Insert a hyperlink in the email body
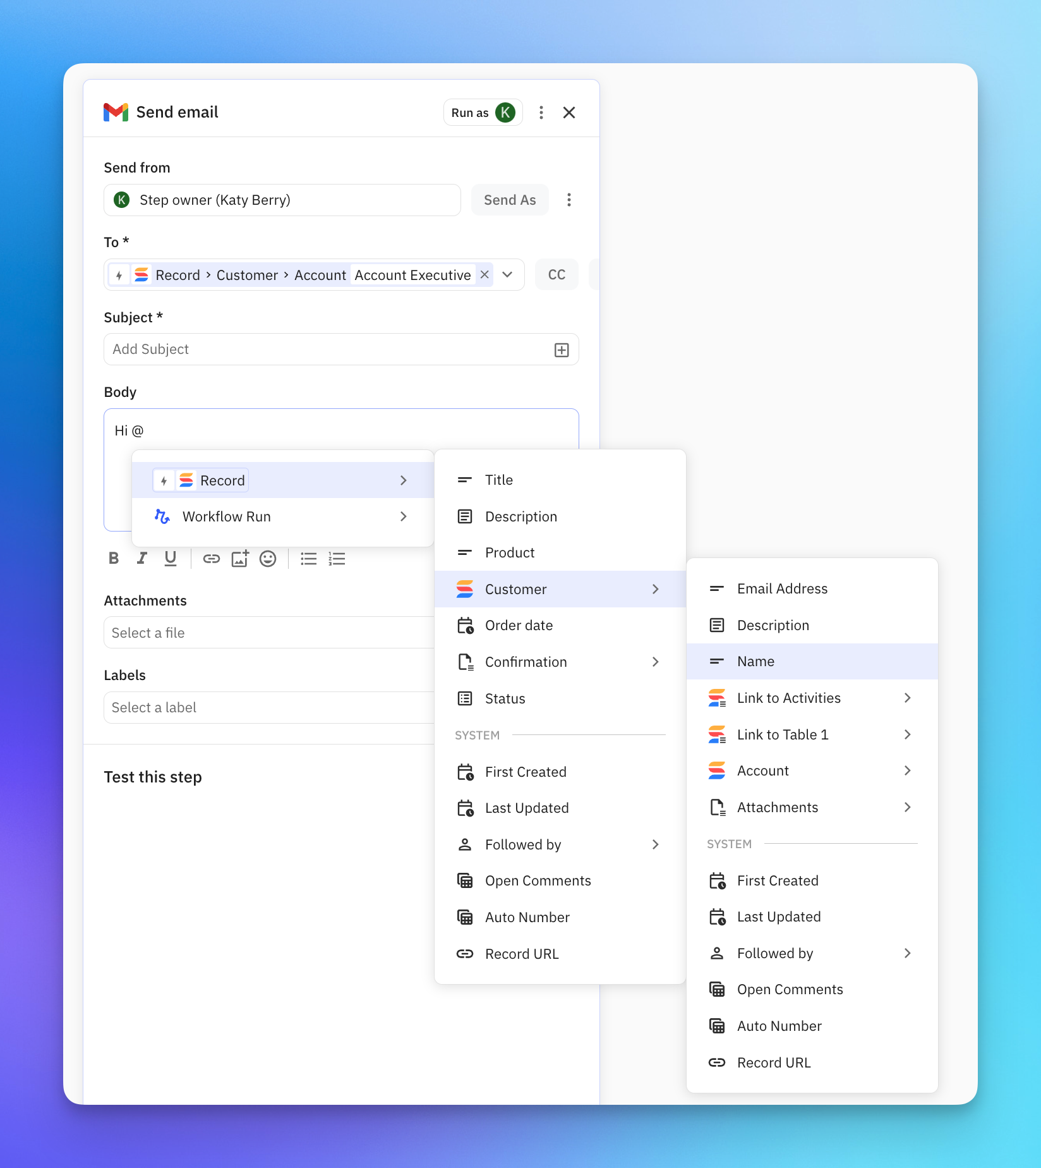 tap(211, 559)
